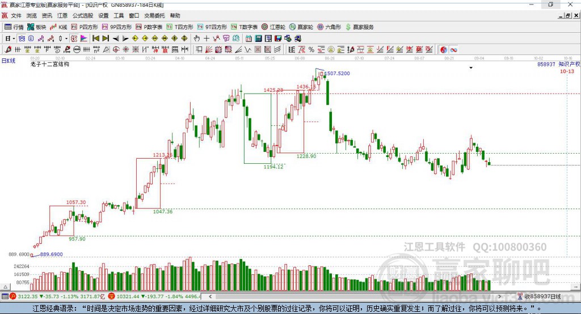Click the colored flag chart icon
The height and width of the screenshot is (314, 581).
click(x=84, y=39)
